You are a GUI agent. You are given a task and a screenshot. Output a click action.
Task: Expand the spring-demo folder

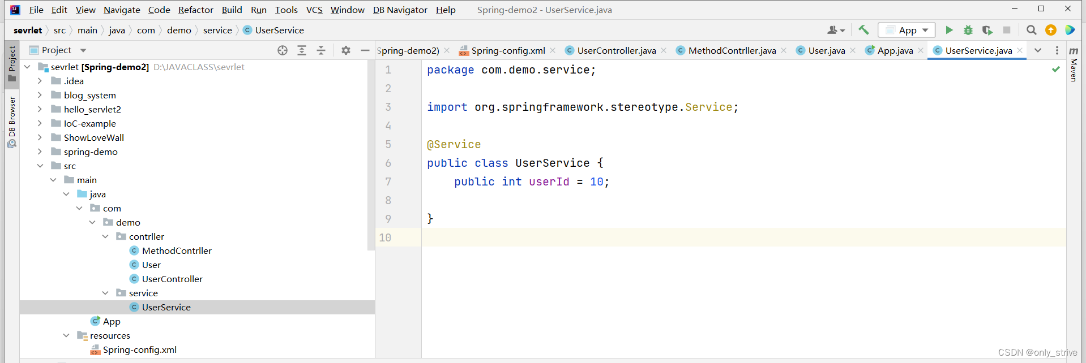click(40, 152)
